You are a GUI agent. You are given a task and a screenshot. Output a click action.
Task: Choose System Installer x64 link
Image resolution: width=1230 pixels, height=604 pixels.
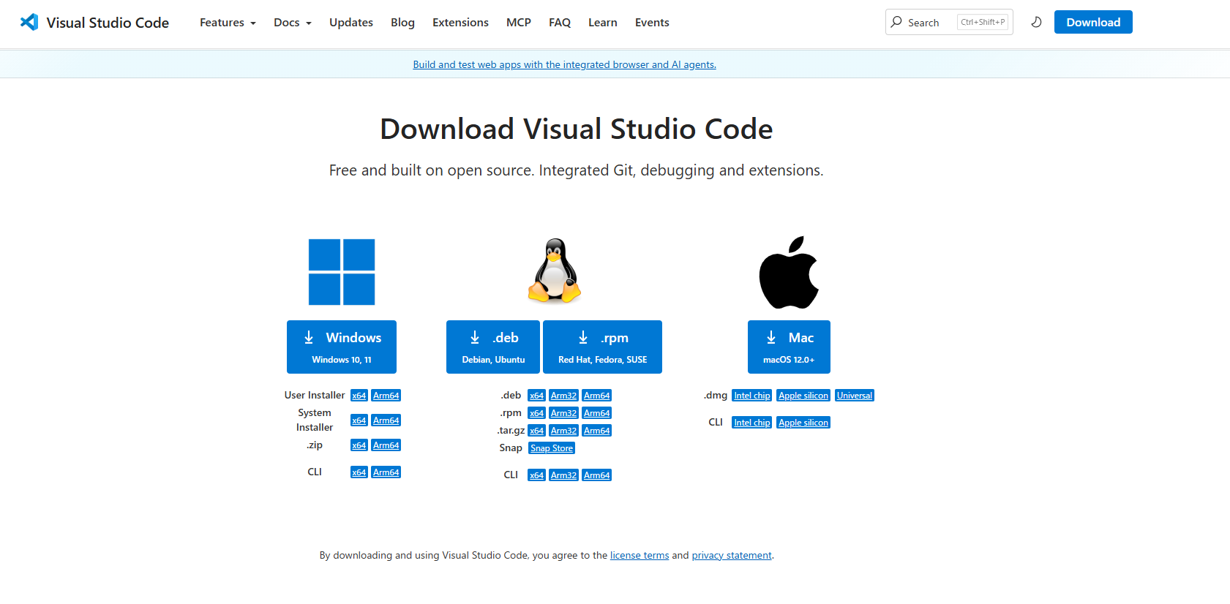click(359, 420)
